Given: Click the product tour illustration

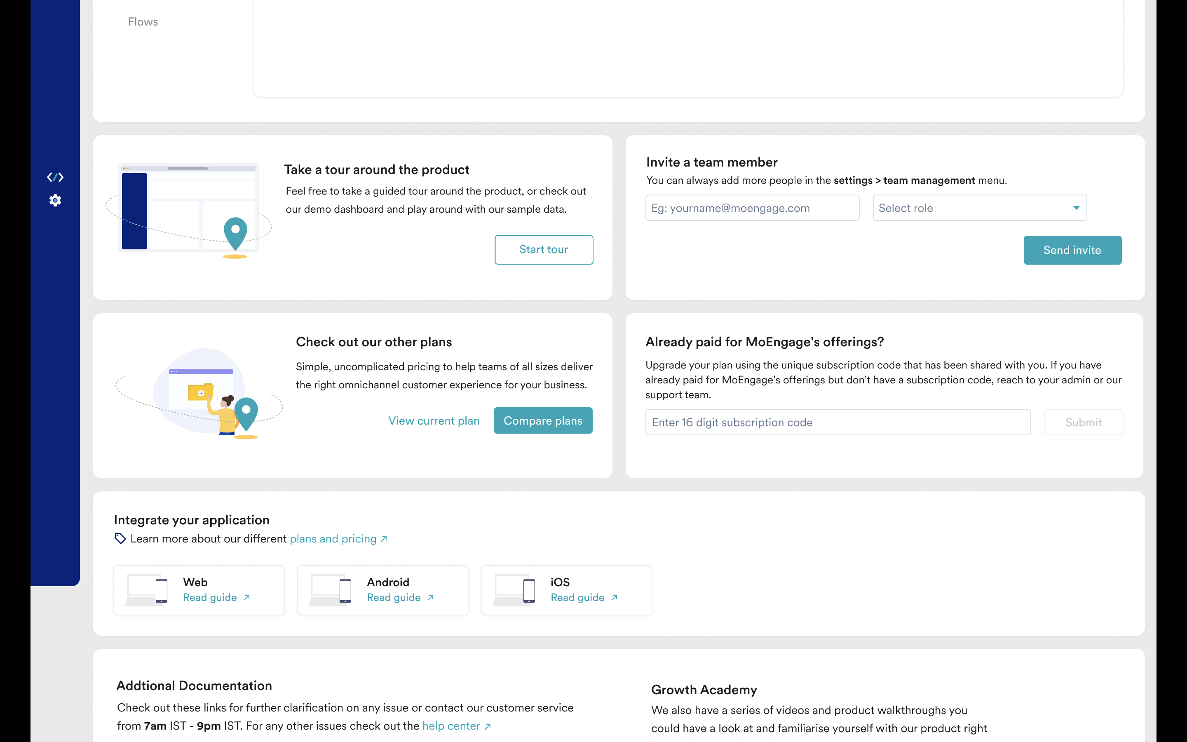Looking at the screenshot, I should 189,210.
